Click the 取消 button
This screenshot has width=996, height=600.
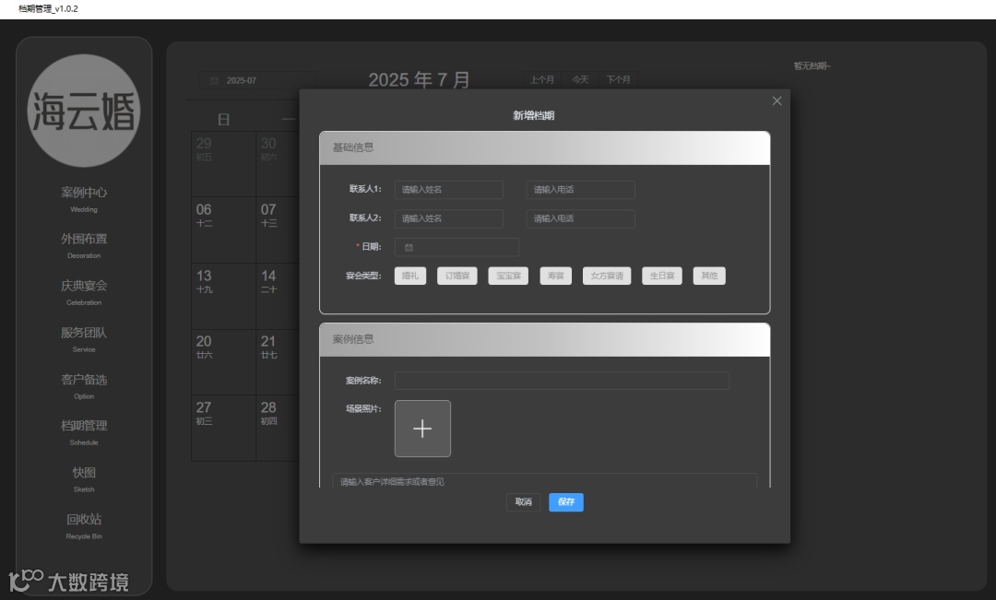click(x=524, y=502)
